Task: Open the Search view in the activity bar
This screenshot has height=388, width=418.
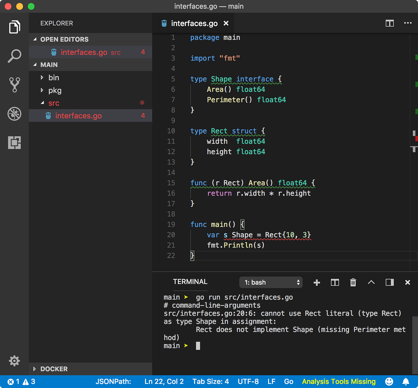Action: pyautogui.click(x=14, y=56)
